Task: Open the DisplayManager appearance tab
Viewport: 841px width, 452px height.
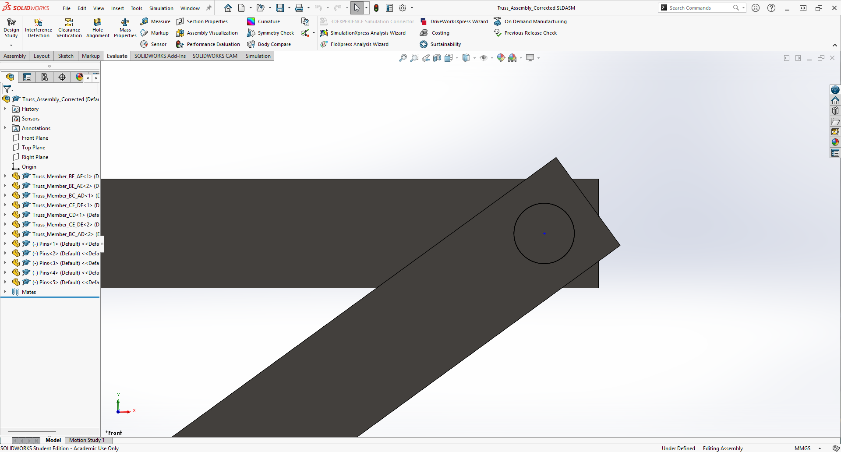Action: click(x=79, y=77)
